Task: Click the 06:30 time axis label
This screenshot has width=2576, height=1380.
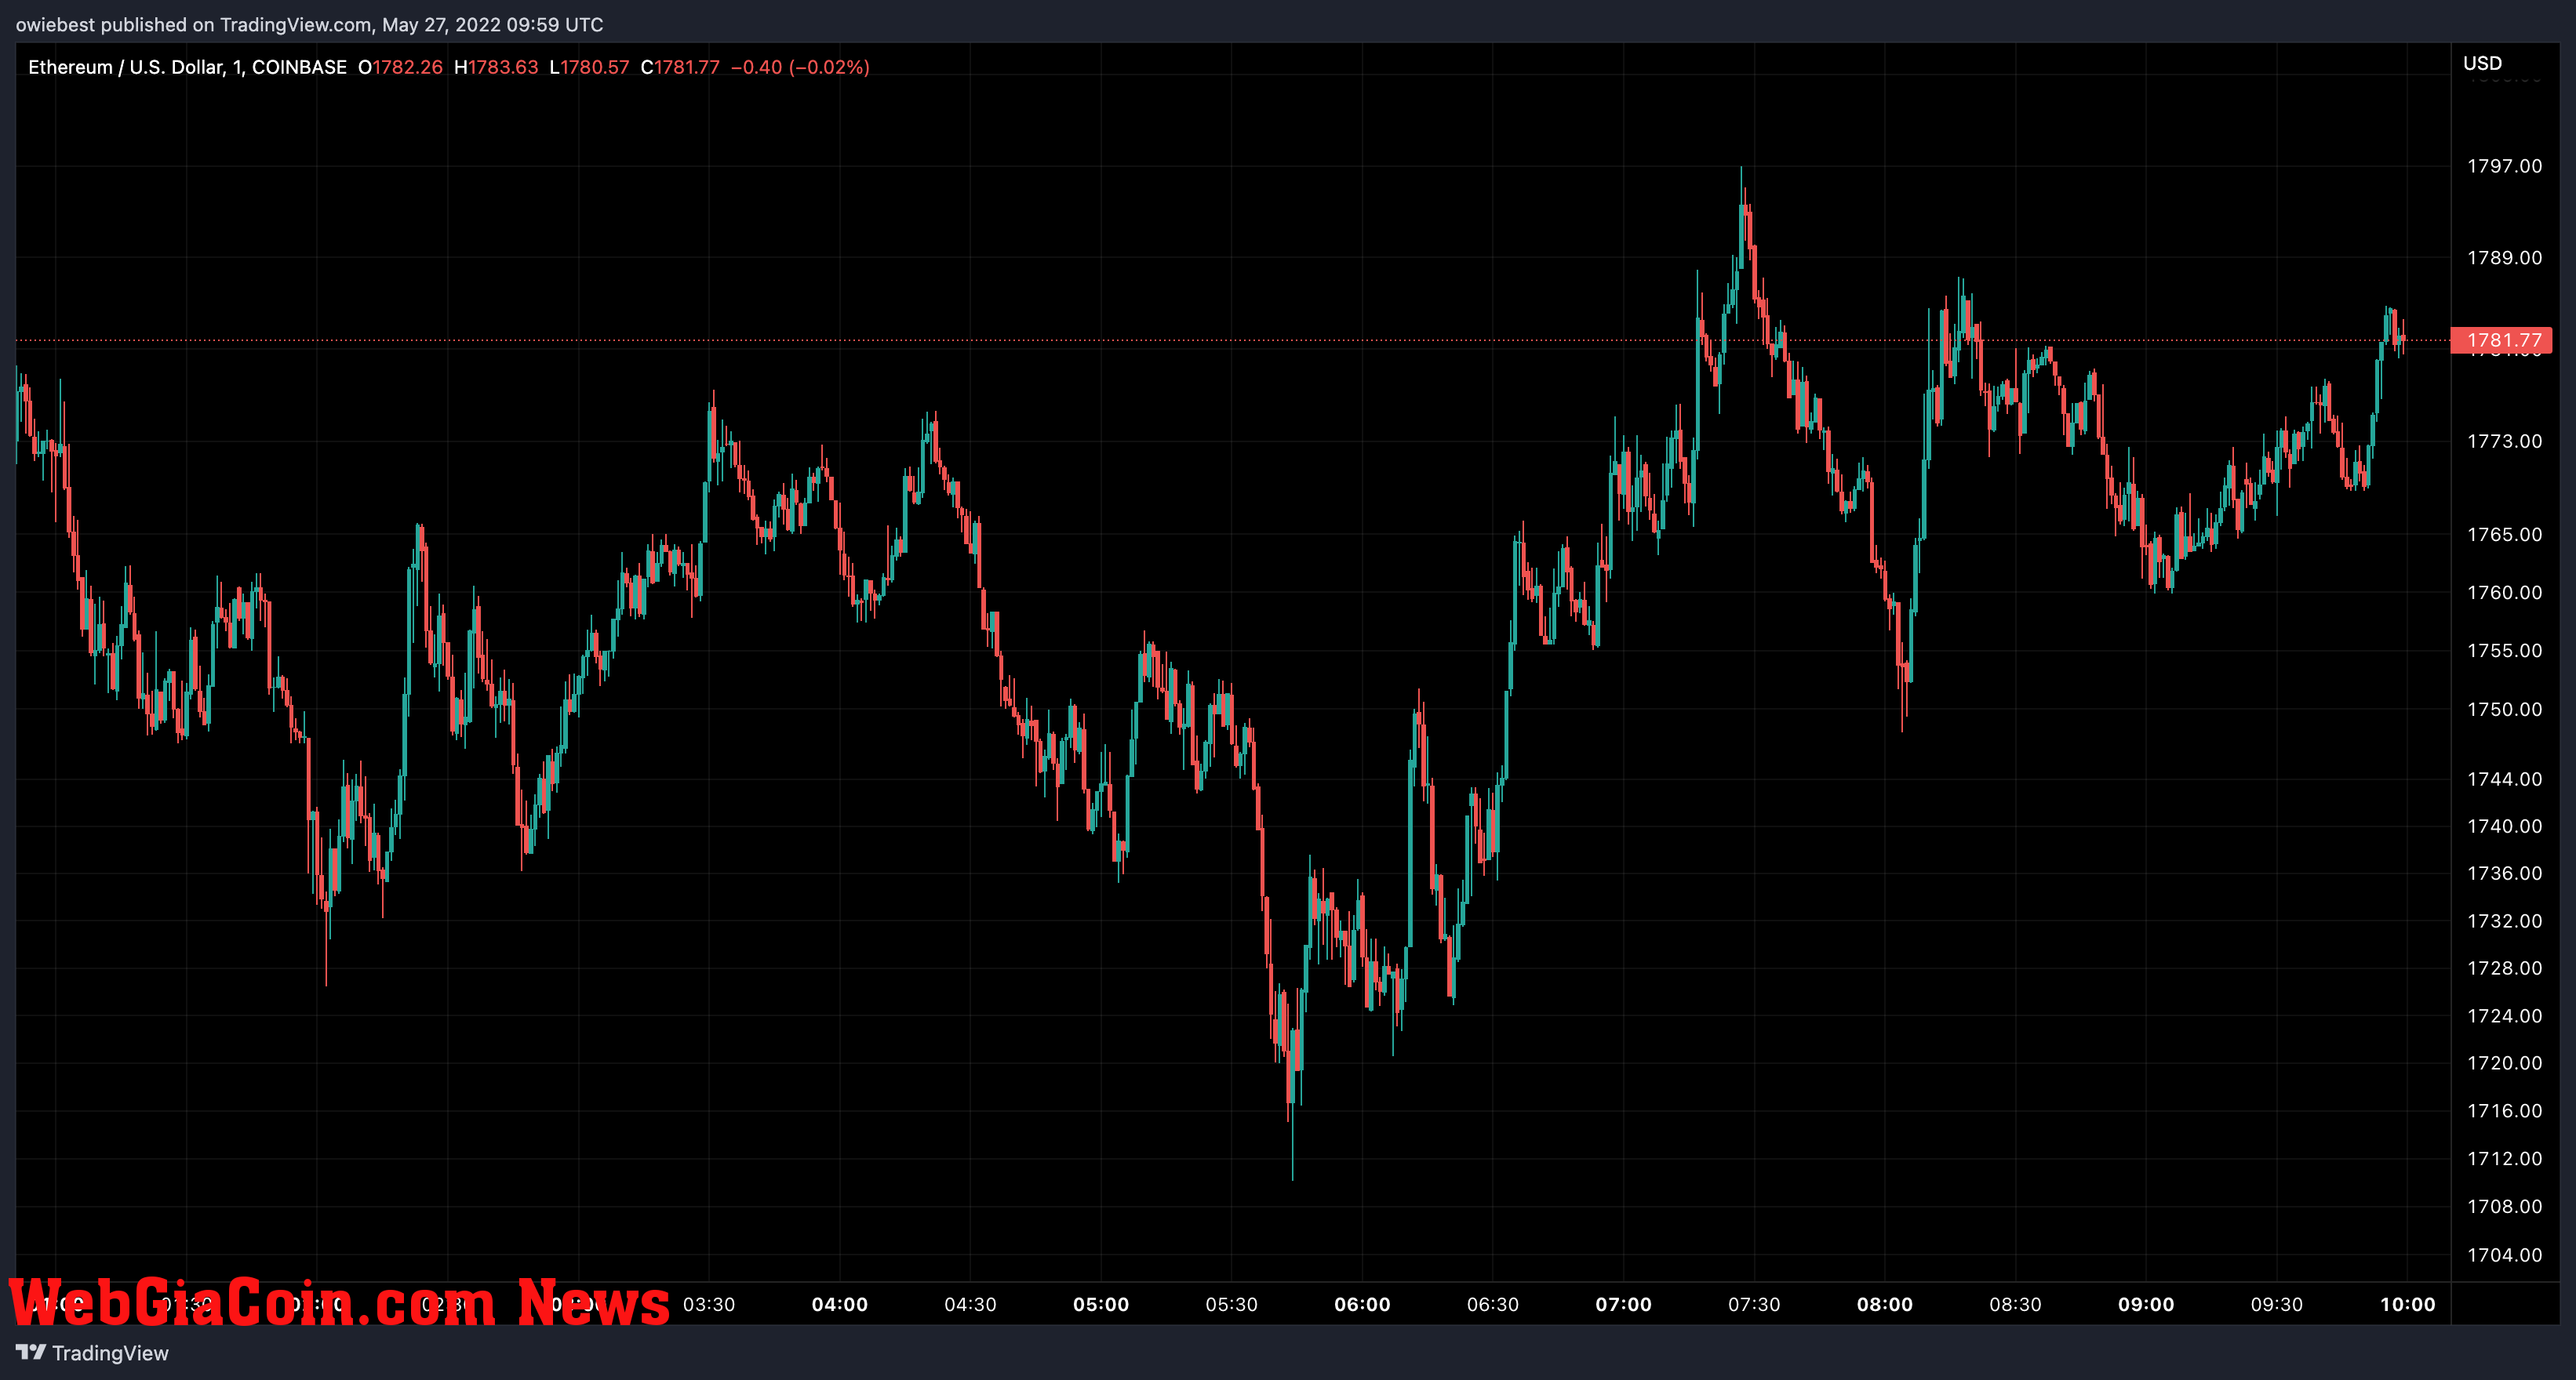Action: [x=1493, y=1304]
